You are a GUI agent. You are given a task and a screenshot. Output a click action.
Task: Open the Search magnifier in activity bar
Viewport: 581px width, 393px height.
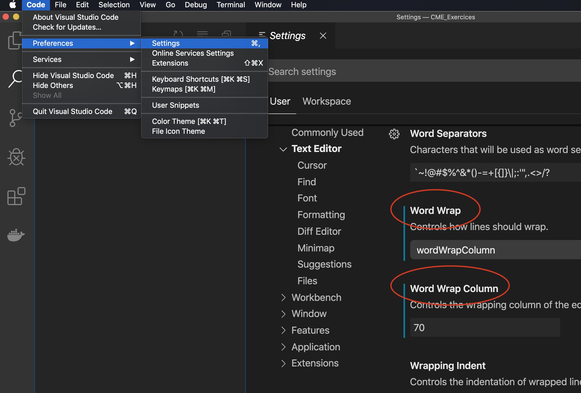coord(16,79)
